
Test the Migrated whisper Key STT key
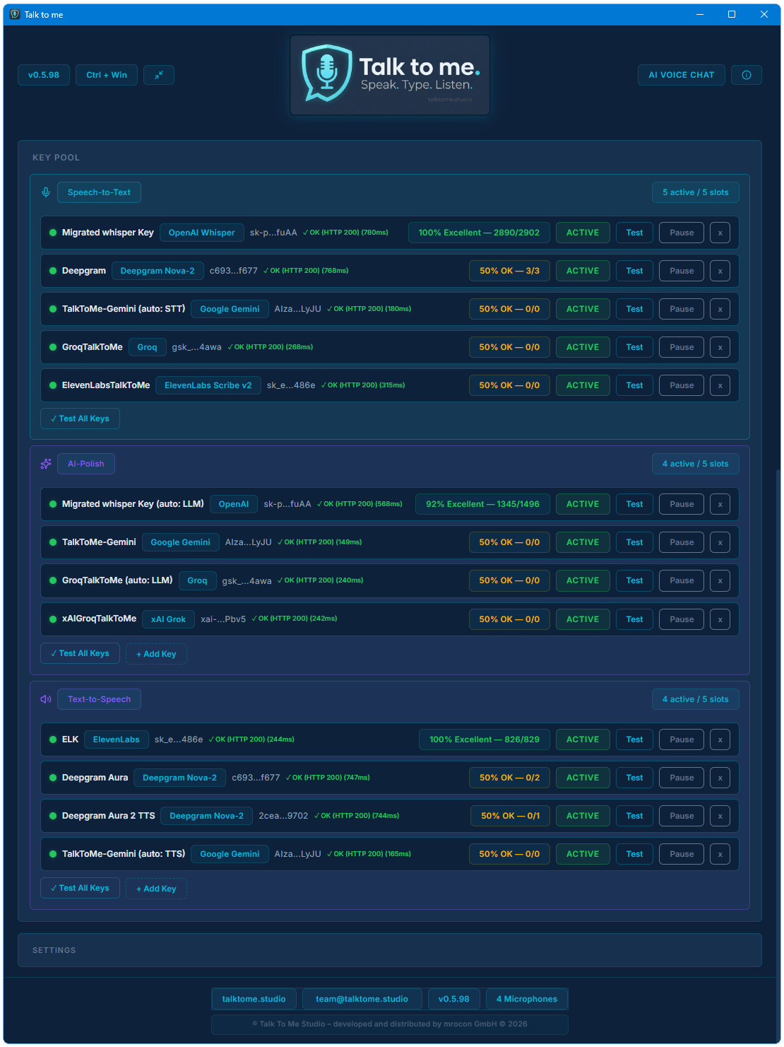coord(634,233)
